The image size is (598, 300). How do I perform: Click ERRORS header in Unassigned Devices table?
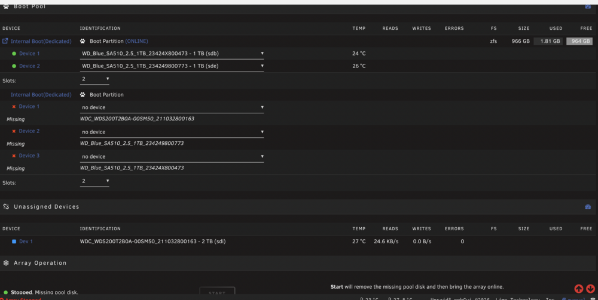pos(454,229)
